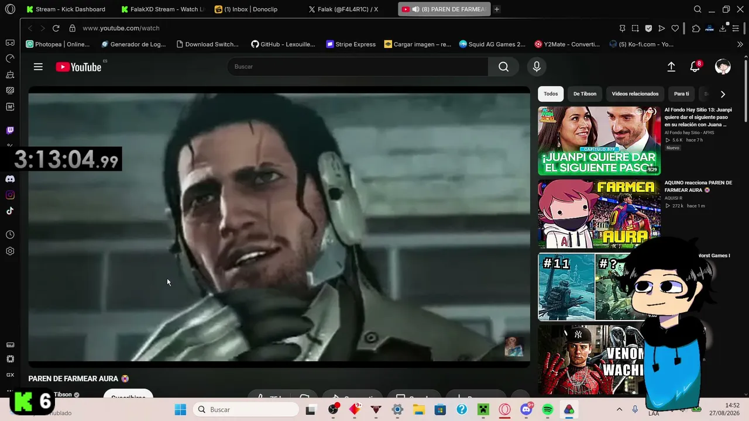Open History clock in the sidebar
The height and width of the screenshot is (421, 749).
click(x=10, y=235)
